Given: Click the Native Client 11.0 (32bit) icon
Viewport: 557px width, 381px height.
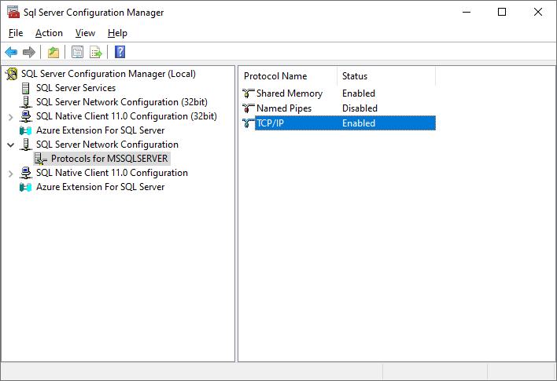Looking at the screenshot, I should pos(26,116).
